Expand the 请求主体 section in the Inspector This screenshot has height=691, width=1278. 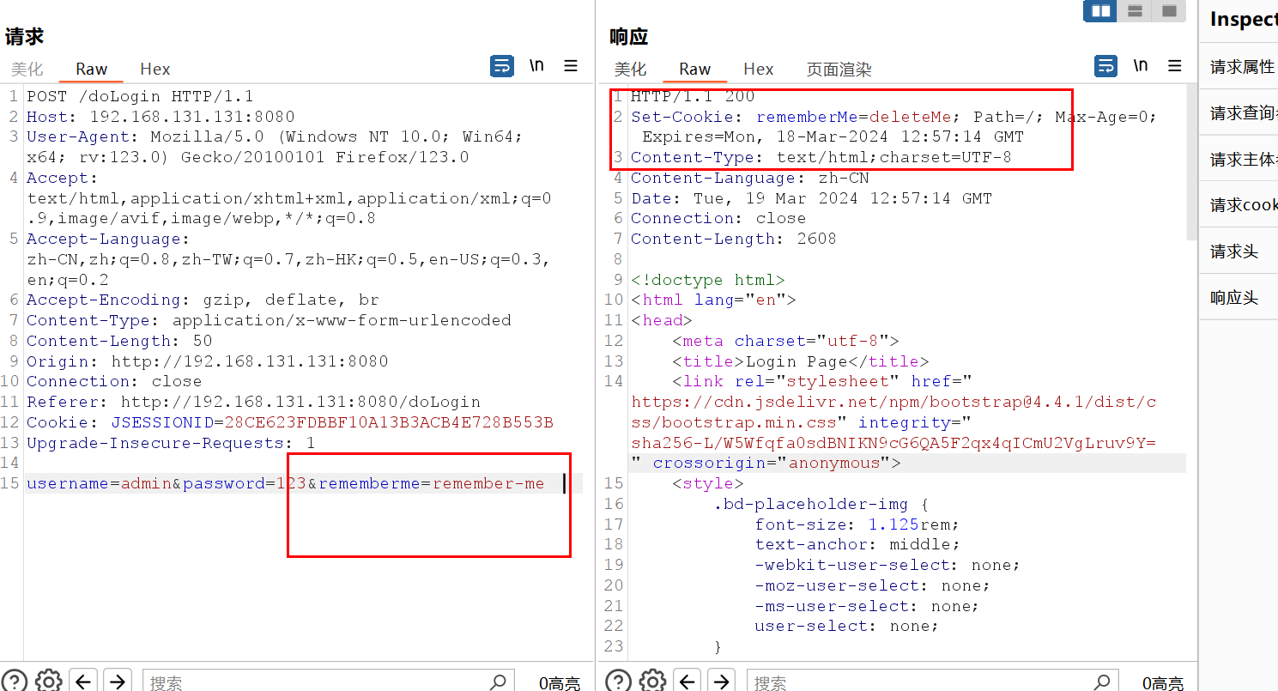tap(1239, 160)
